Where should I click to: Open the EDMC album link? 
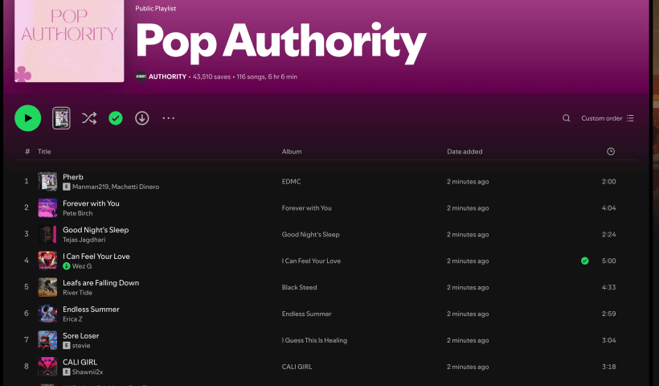(x=291, y=182)
